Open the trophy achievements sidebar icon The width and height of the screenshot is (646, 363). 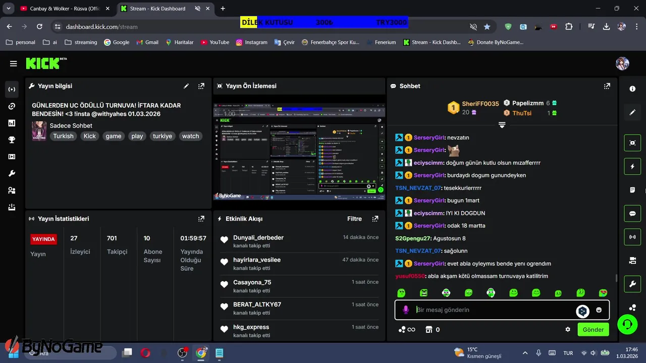click(x=12, y=140)
